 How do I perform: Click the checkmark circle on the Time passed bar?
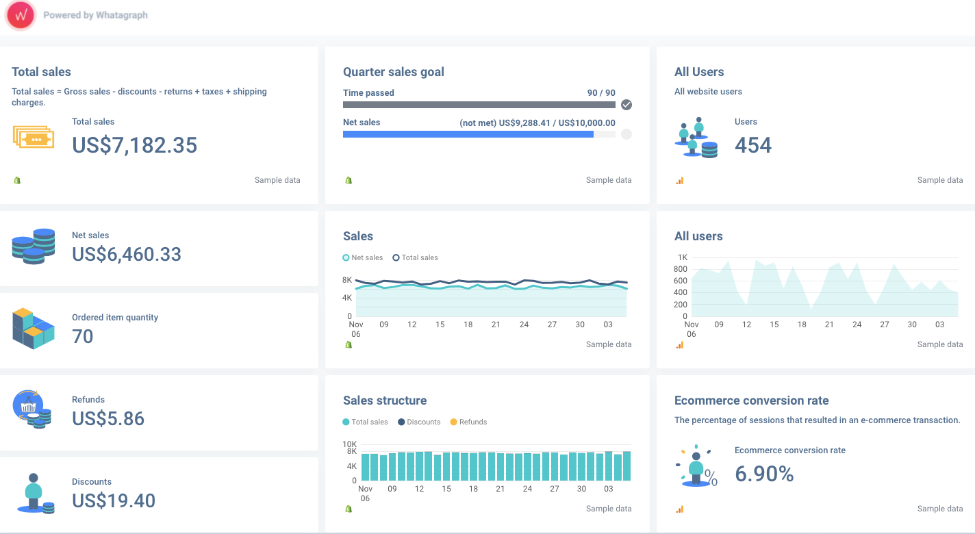[x=626, y=105]
